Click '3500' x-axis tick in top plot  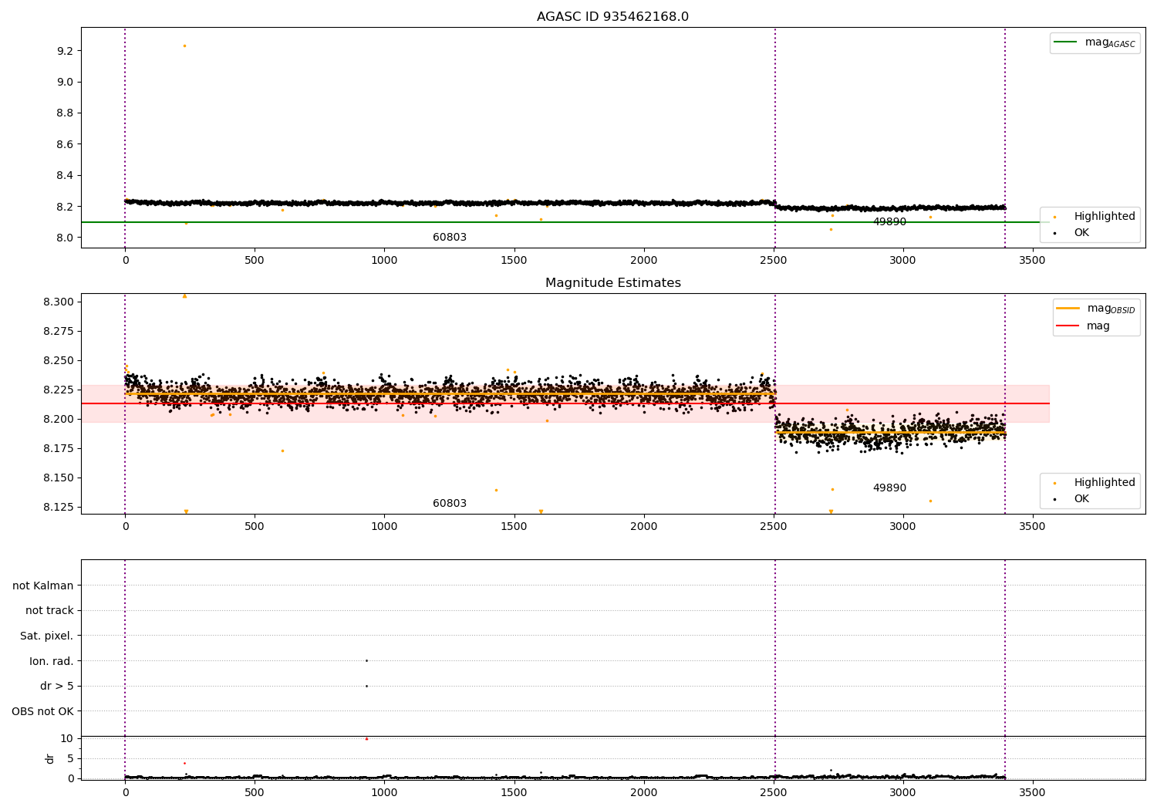1032,261
